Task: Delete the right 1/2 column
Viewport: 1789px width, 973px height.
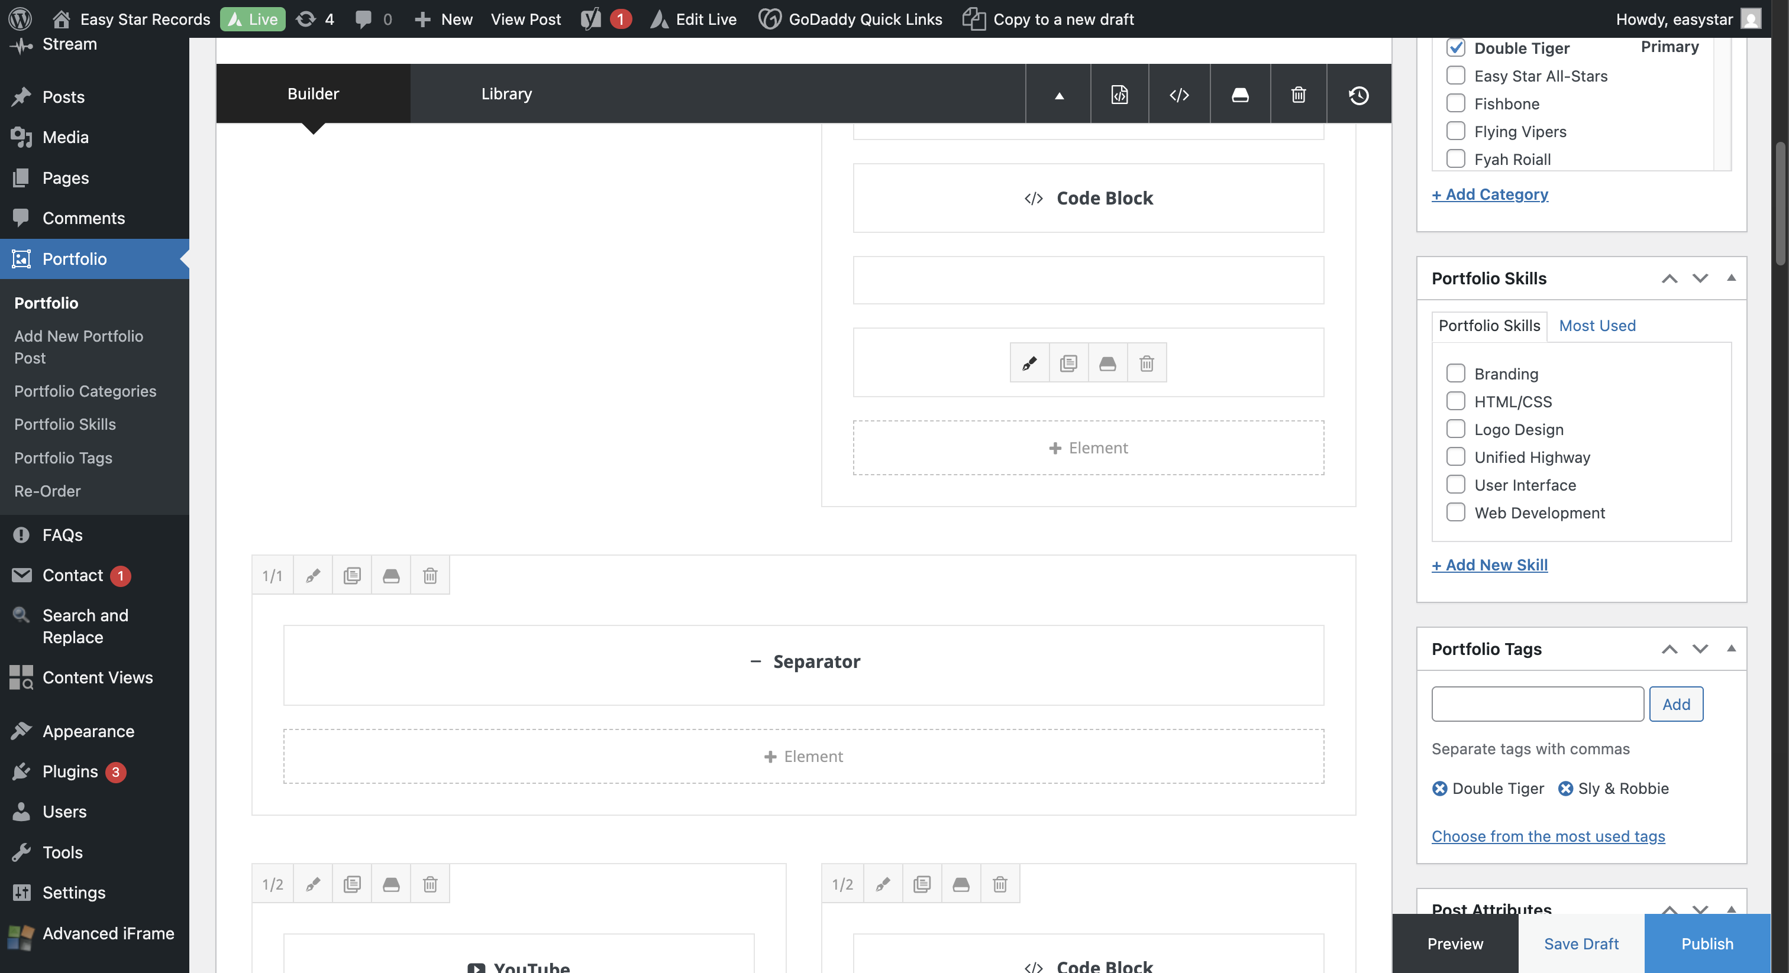Action: pyautogui.click(x=999, y=884)
